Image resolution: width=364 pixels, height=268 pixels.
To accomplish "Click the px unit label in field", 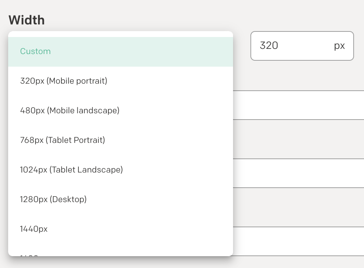I will (339, 46).
